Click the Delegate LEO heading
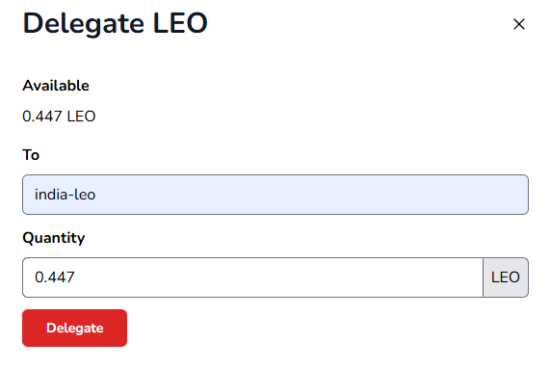Screen dimensions: 550x369 [116, 23]
